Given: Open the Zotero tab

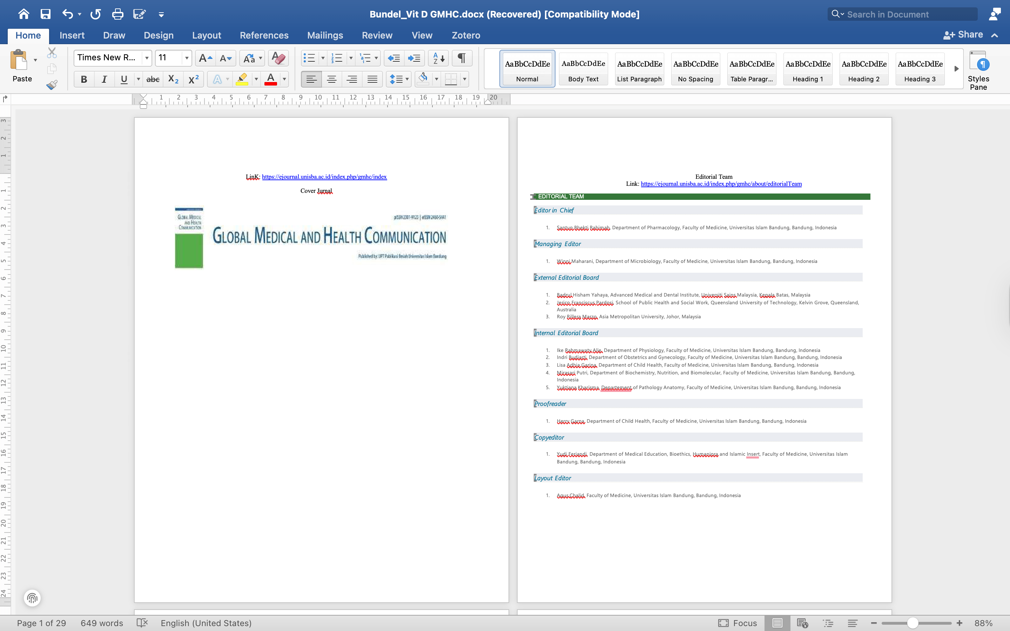Looking at the screenshot, I should (466, 35).
